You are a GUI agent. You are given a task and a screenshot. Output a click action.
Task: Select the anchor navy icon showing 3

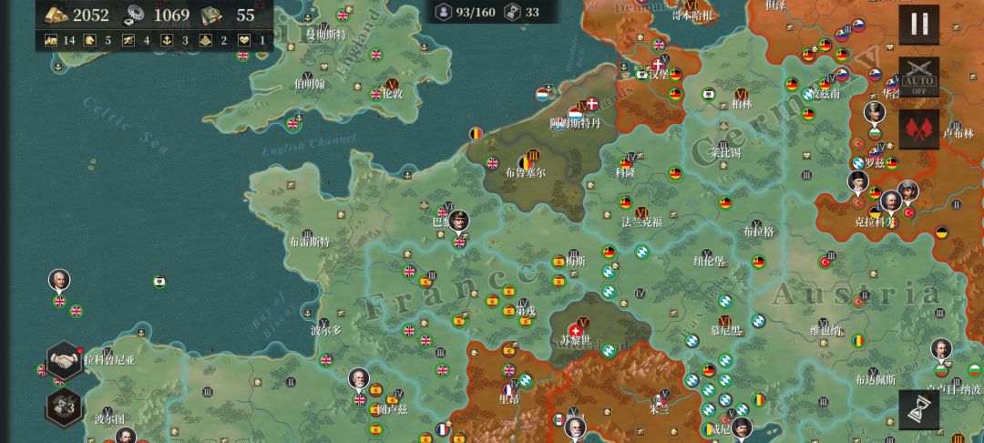168,41
